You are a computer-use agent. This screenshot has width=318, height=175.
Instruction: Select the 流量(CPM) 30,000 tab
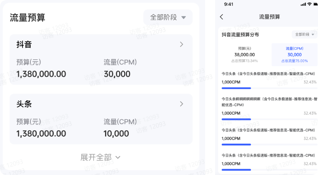coord(295,54)
